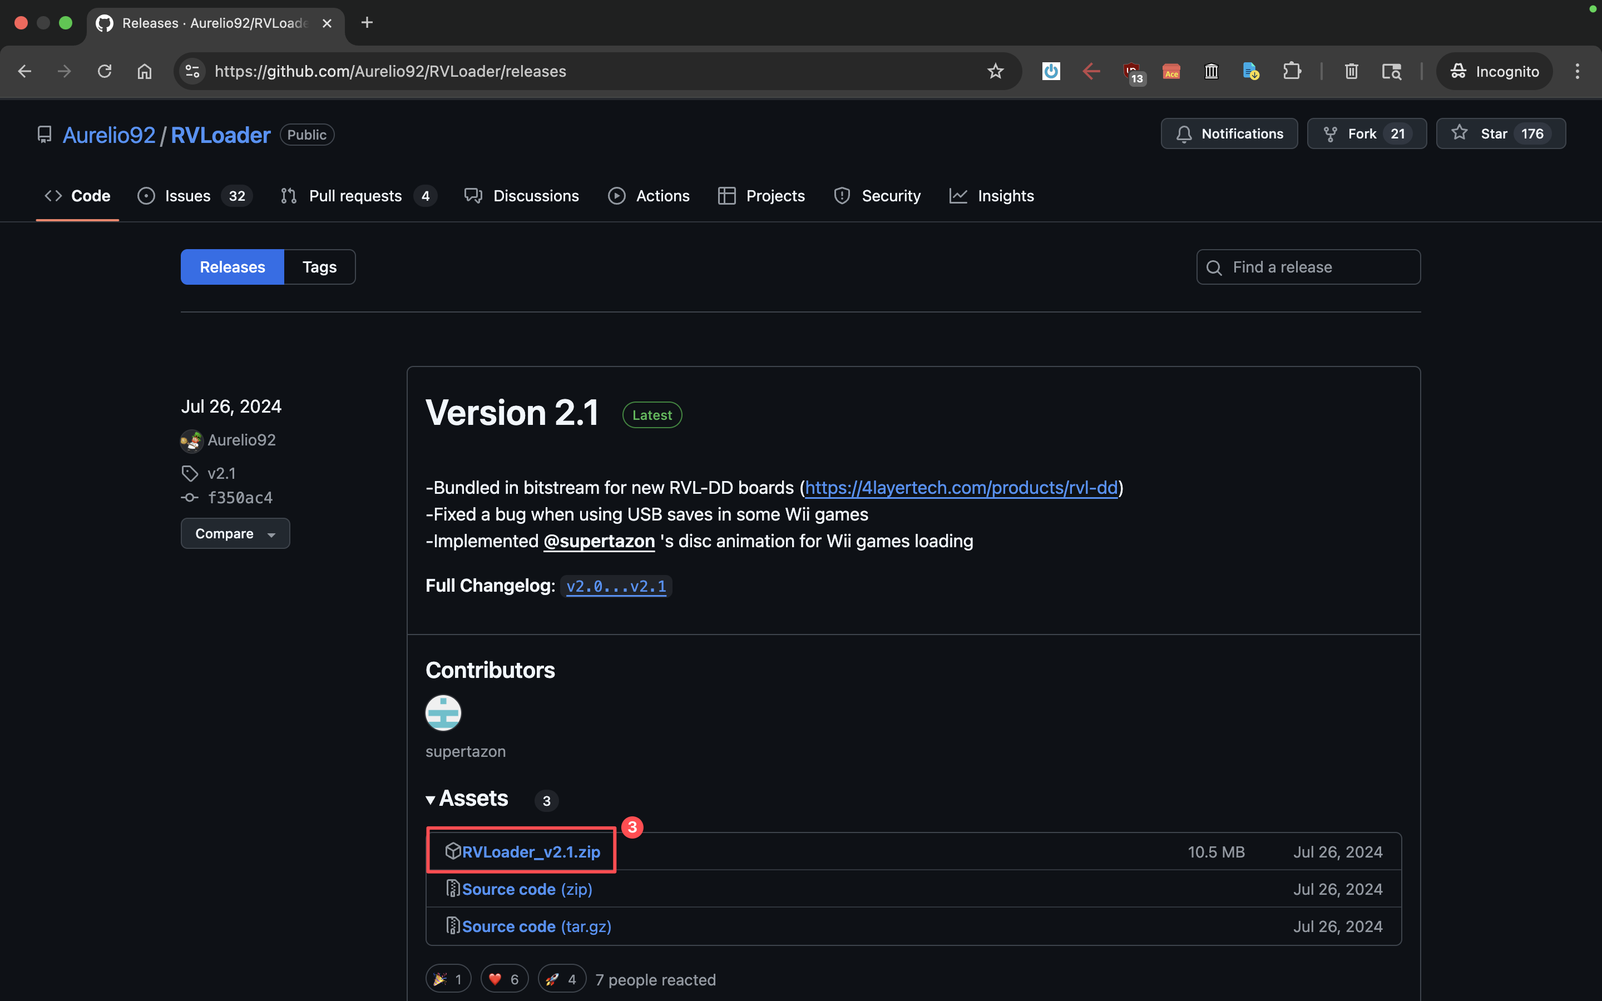Click the site information icon beside URL

pyautogui.click(x=192, y=71)
